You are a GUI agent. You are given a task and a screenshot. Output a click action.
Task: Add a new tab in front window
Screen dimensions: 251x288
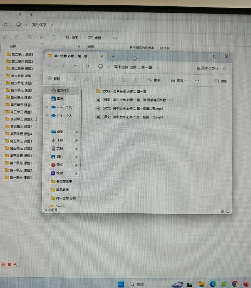113,56
